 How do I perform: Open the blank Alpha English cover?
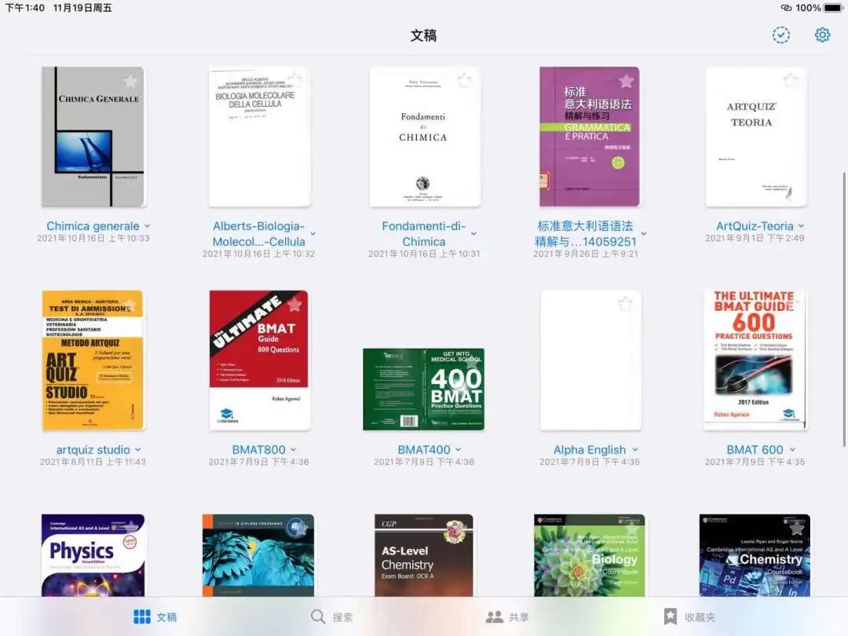[590, 360]
